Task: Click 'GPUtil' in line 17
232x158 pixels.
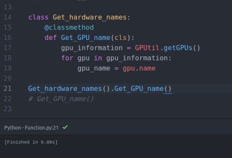Action: pos(147,48)
